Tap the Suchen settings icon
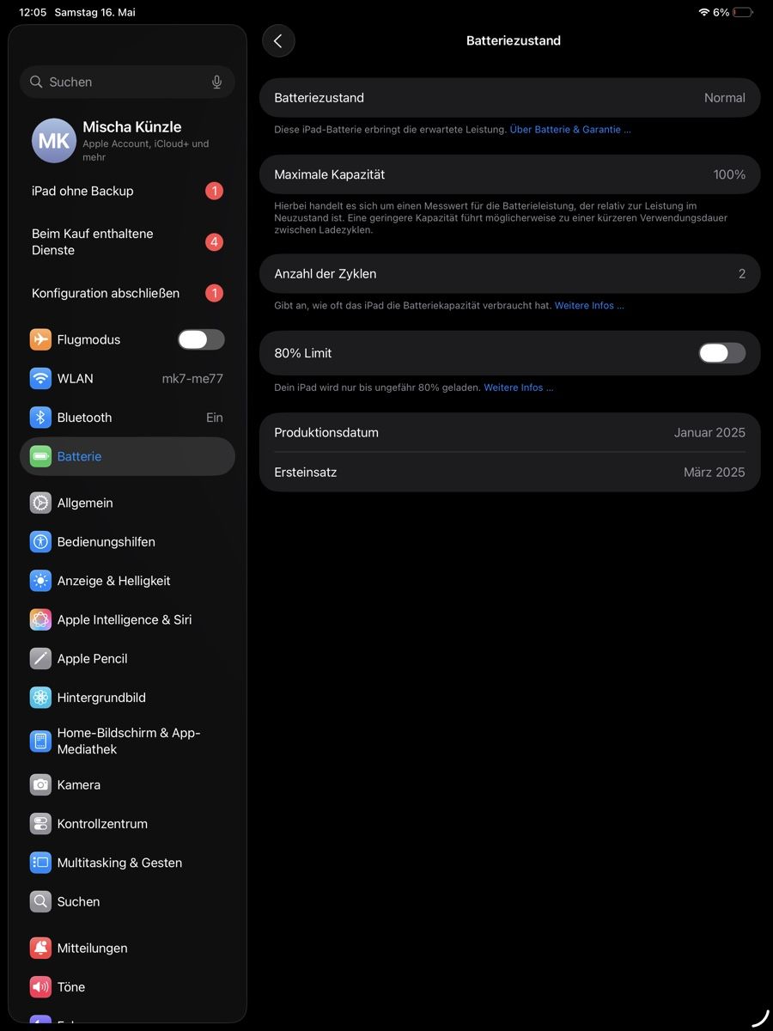 coord(40,901)
